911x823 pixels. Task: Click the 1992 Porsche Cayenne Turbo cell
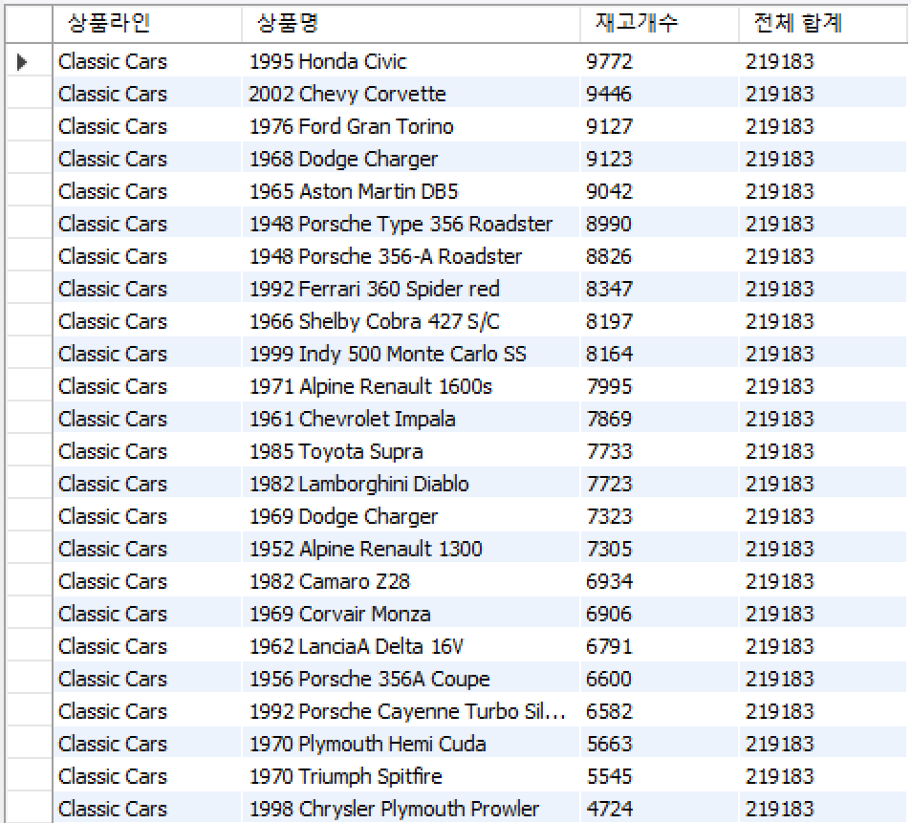click(x=410, y=712)
